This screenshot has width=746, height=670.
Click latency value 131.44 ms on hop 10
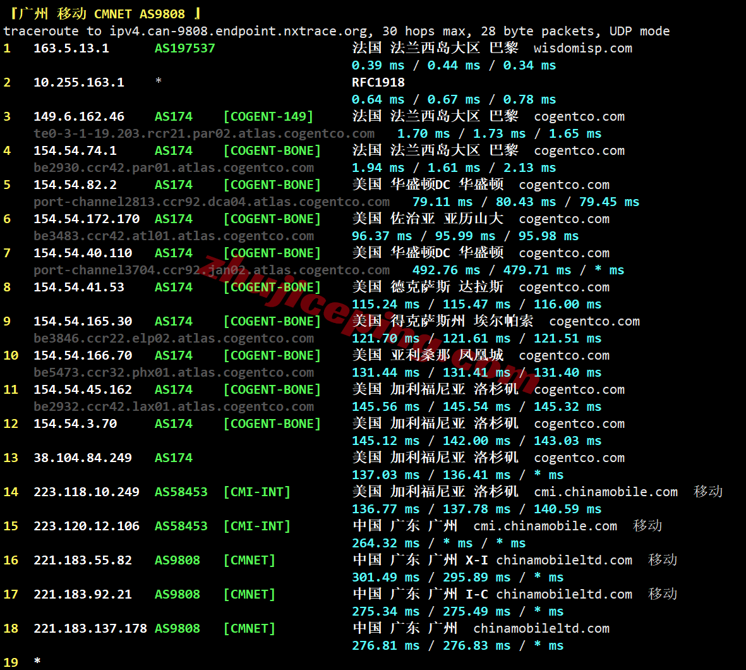[385, 373]
